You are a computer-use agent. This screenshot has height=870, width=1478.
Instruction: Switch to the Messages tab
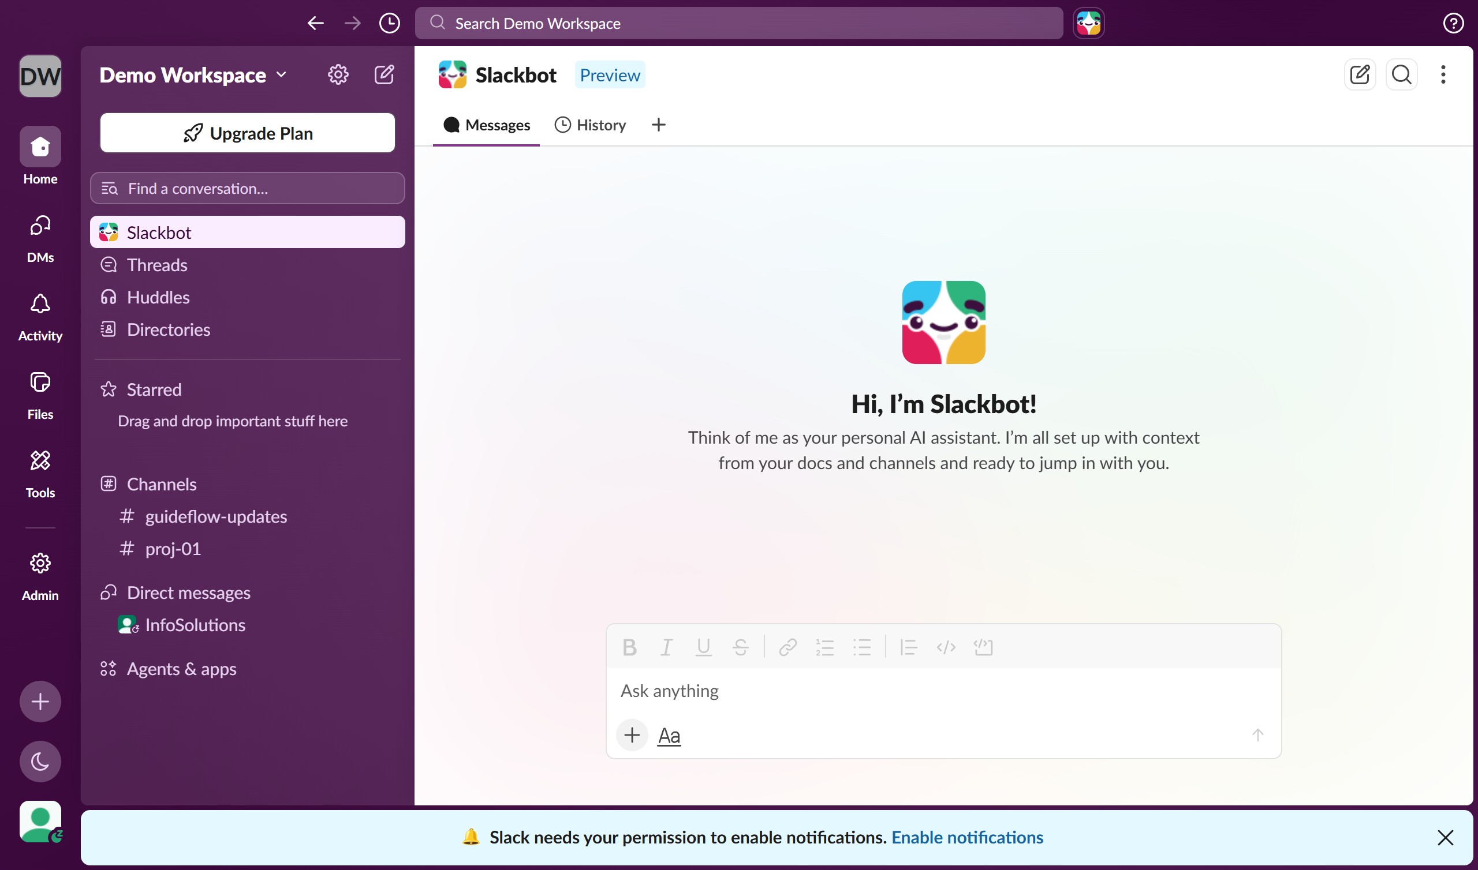pyautogui.click(x=486, y=125)
